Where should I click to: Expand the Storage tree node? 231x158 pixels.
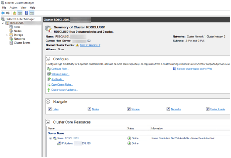click(7, 35)
